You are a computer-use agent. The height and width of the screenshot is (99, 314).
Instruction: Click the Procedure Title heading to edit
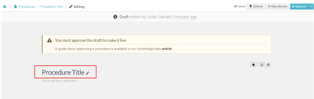tap(63, 72)
